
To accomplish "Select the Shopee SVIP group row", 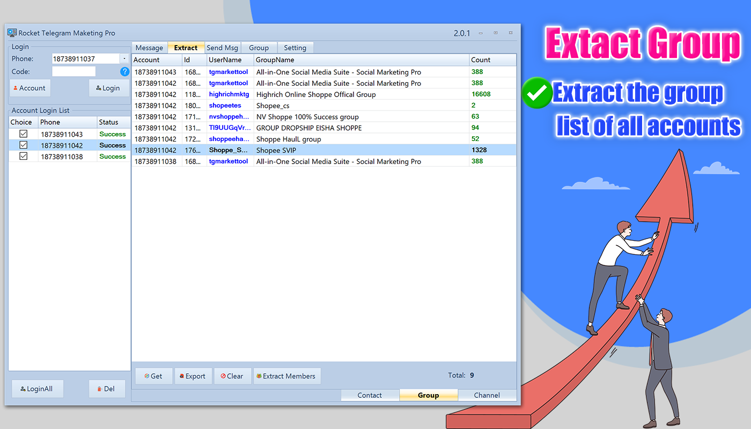I will (322, 150).
